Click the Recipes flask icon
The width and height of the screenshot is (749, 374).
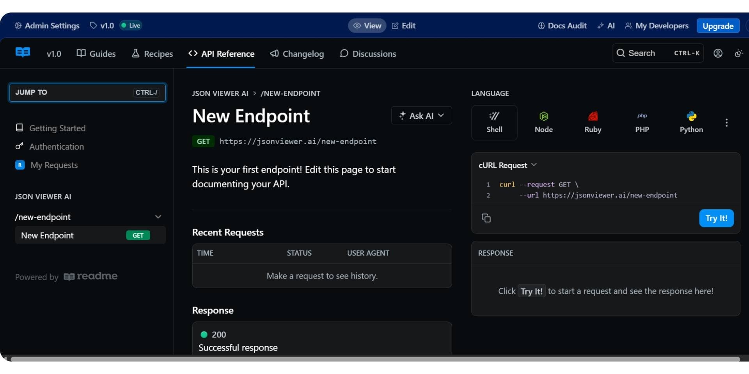click(135, 53)
